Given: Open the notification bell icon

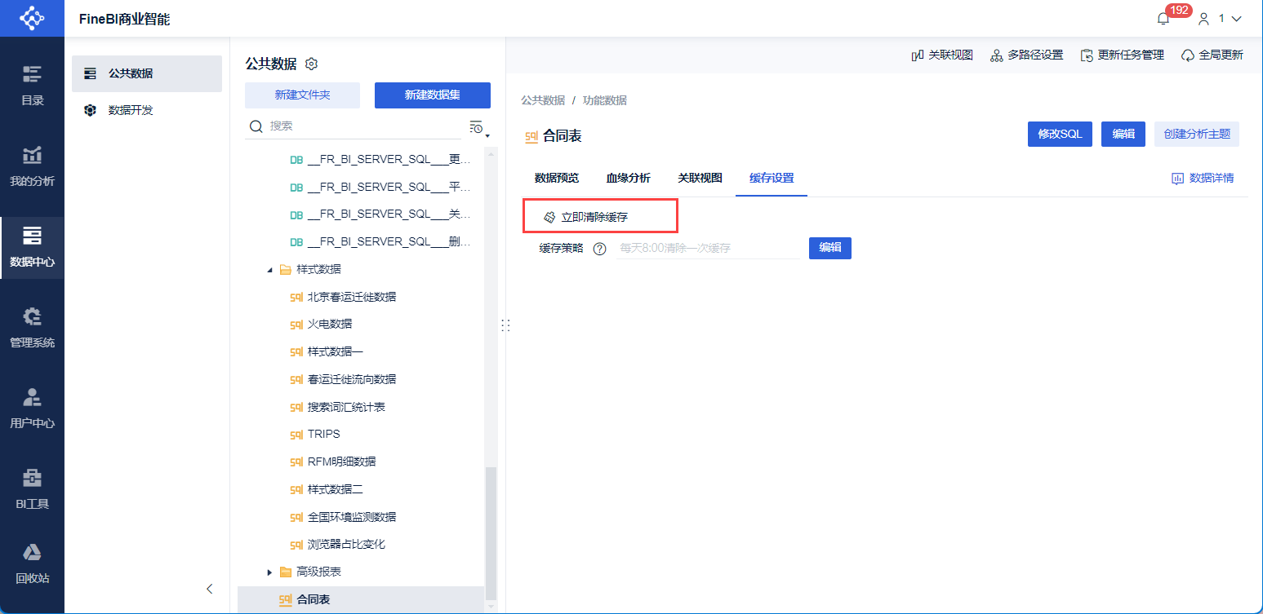Looking at the screenshot, I should click(x=1163, y=19).
